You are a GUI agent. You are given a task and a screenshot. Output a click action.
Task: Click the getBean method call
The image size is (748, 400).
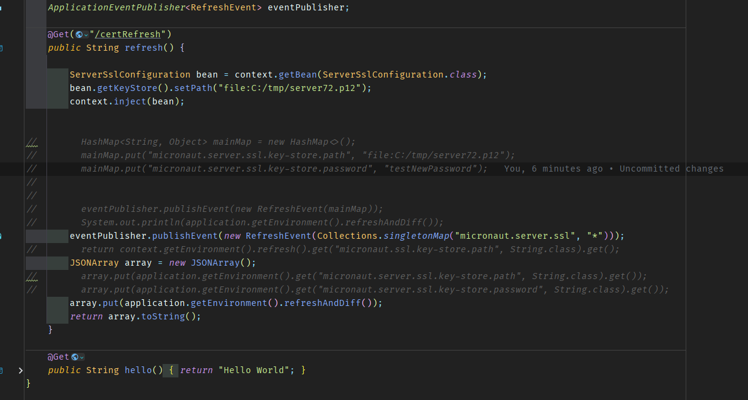(298, 75)
